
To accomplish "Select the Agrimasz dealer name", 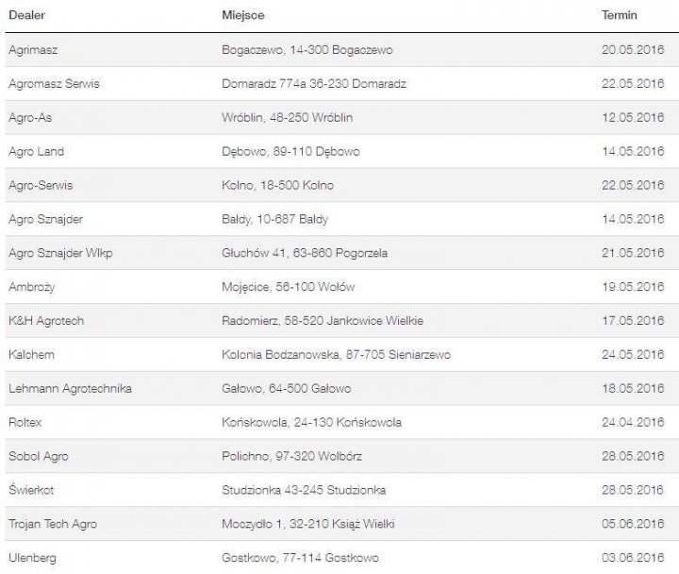I will (x=32, y=49).
